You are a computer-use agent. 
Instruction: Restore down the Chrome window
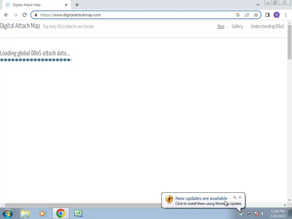pos(275,2)
